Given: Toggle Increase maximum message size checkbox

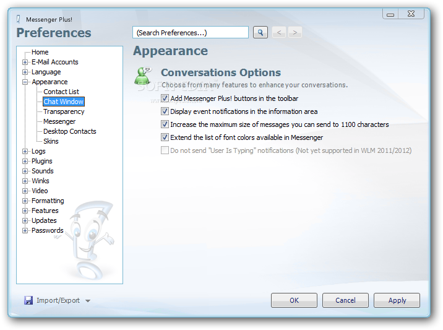Looking at the screenshot, I should [165, 124].
